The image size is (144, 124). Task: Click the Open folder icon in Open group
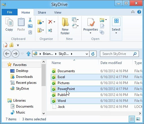click(102, 20)
